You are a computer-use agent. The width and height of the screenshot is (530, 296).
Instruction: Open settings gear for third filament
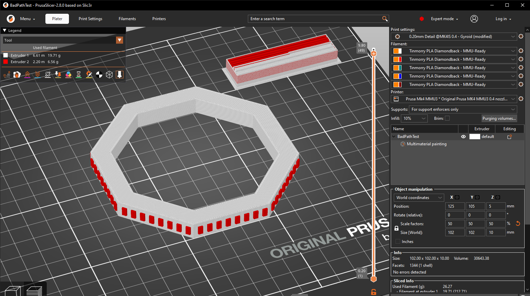coord(521,67)
